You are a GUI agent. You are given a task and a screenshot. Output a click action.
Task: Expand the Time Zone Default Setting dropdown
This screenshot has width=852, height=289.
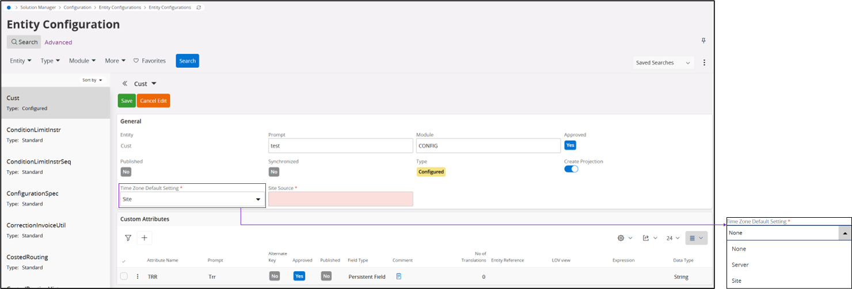(x=257, y=199)
